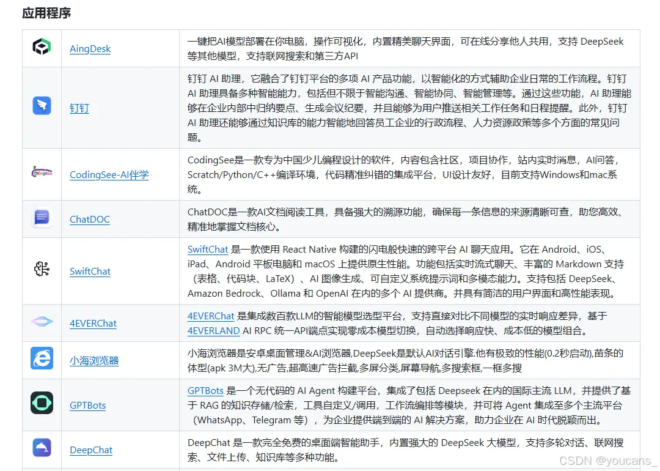
Task: Click the 应用程序 heading
Action: pyautogui.click(x=45, y=12)
